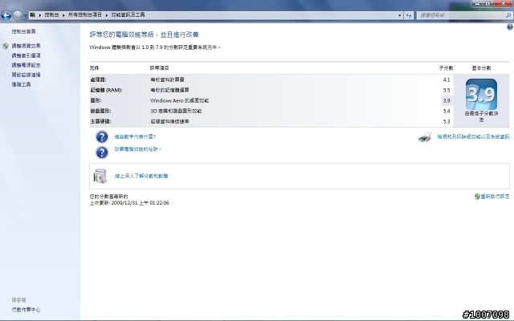Open the address bar history dropdown
This screenshot has width=514, height=321.
[400, 15]
